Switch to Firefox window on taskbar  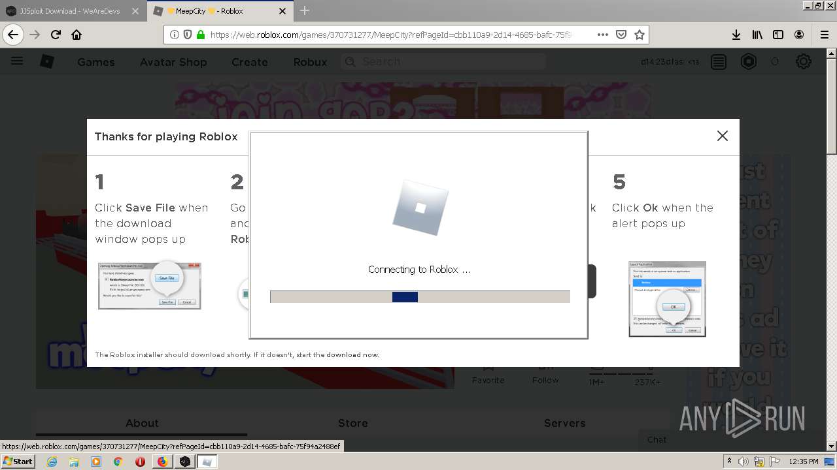(162, 461)
